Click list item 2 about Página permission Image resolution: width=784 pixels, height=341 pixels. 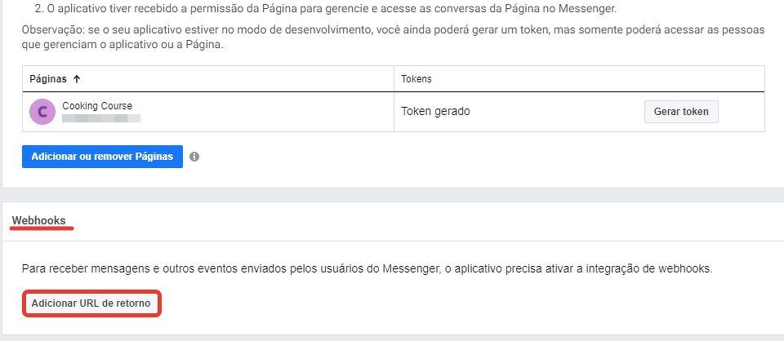pyautogui.click(x=327, y=10)
